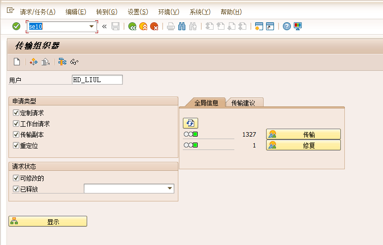Click the orange Exit icon
Screen dimensions: 383x245
tap(143, 26)
